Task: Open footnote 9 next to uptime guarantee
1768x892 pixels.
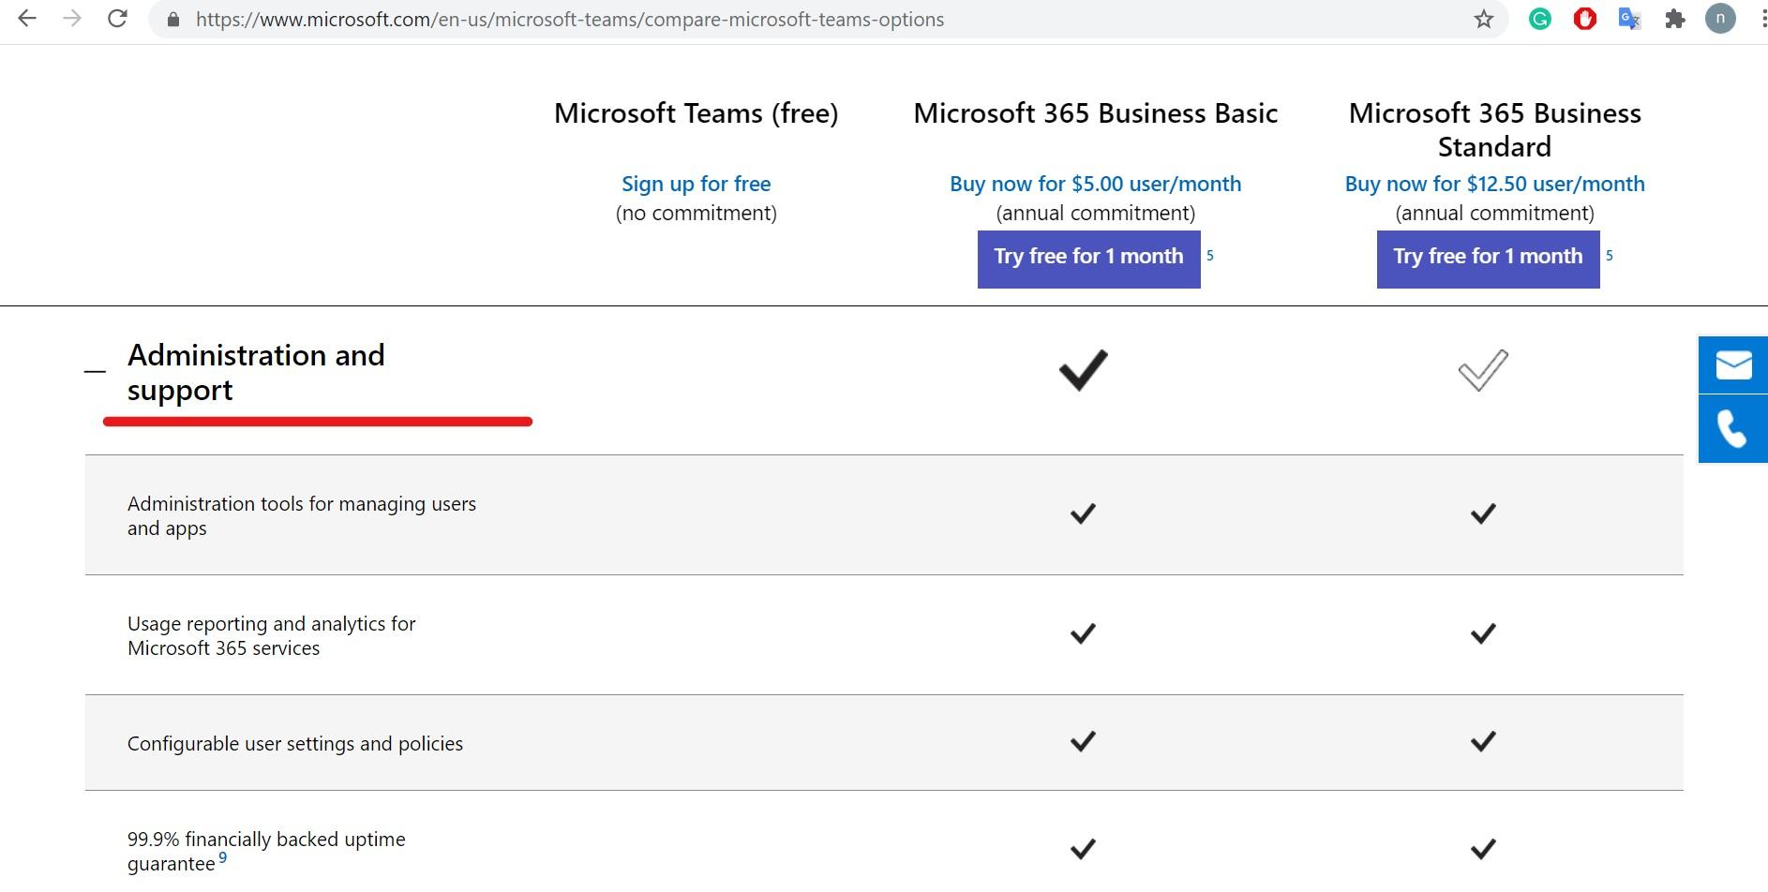Action: (223, 857)
